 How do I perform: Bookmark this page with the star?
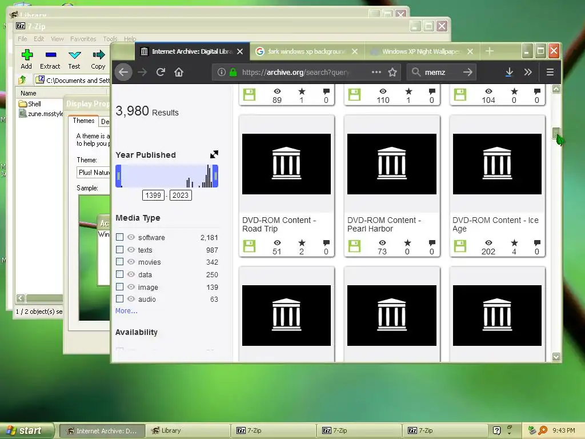[x=392, y=72]
